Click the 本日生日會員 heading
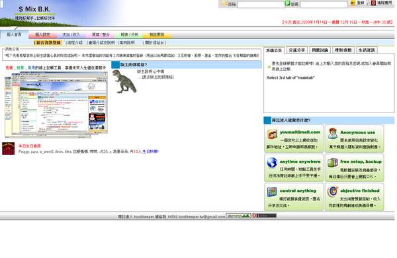The height and width of the screenshot is (258, 397). pos(30,146)
